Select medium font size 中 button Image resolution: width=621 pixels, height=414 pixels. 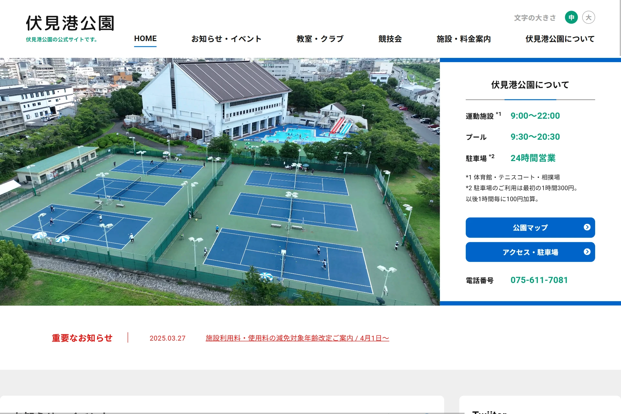point(571,17)
